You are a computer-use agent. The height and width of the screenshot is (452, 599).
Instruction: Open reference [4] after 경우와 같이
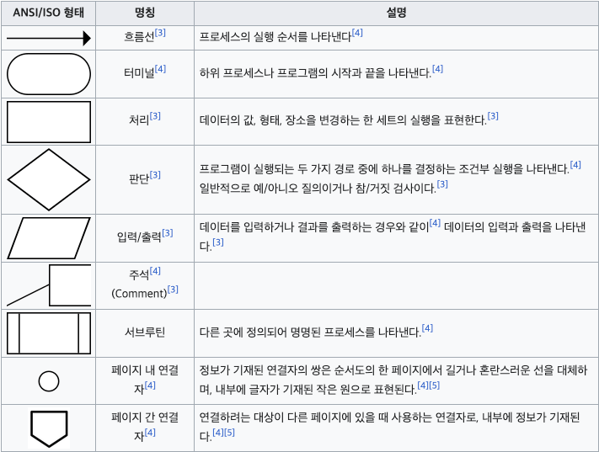(435, 223)
